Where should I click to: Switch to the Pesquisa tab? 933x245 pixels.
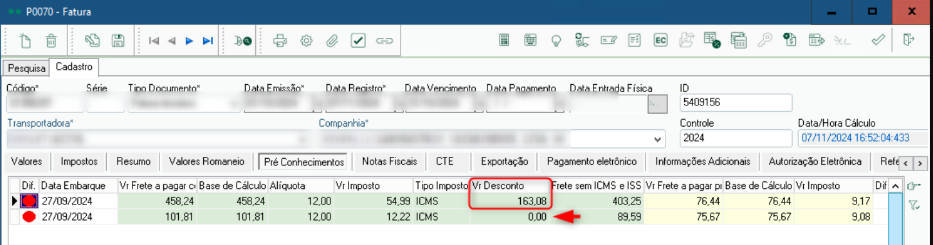tap(27, 68)
